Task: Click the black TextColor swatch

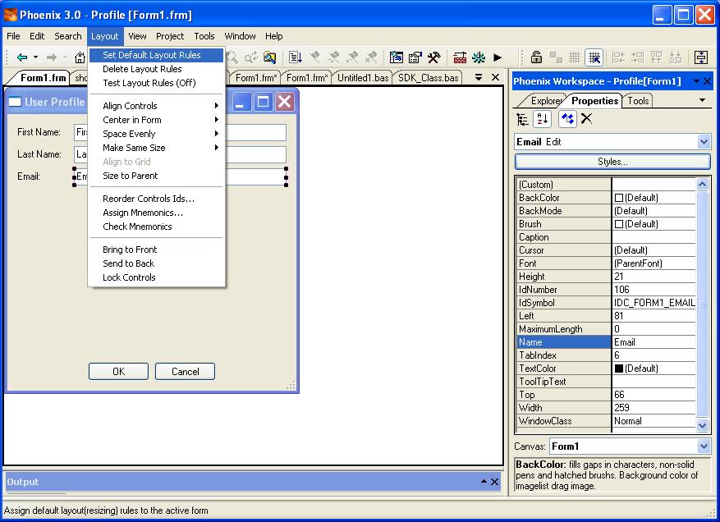Action: coord(618,369)
